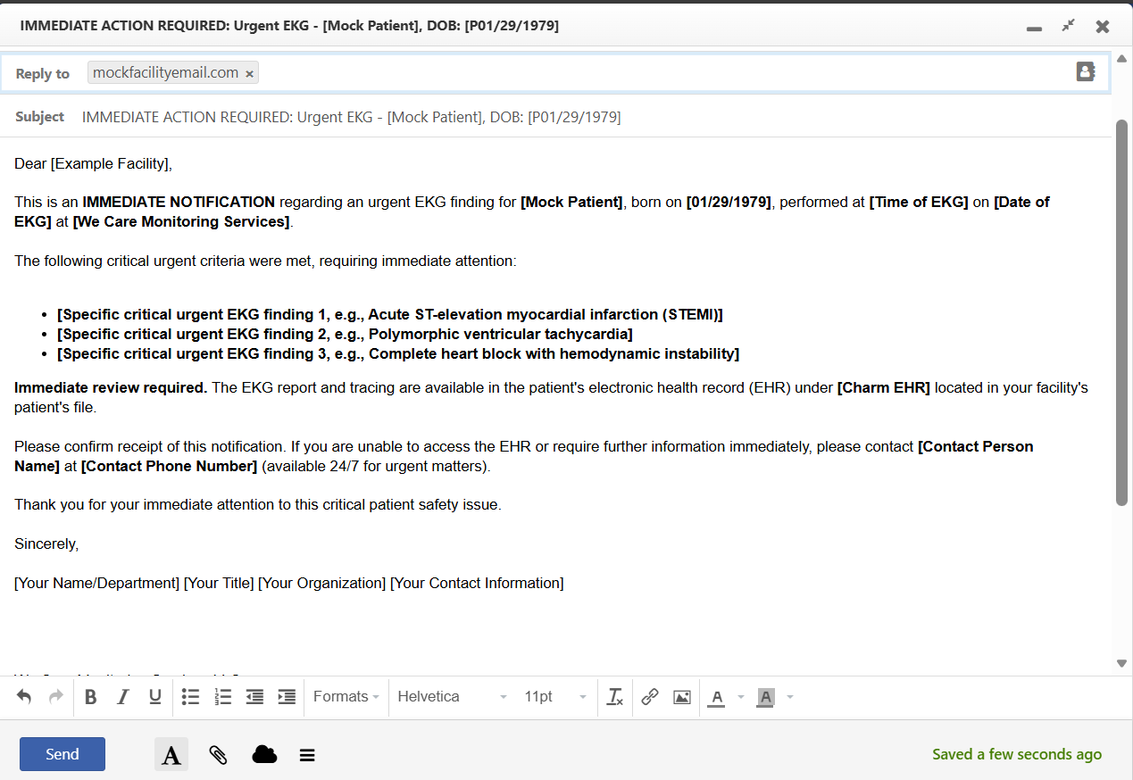The height and width of the screenshot is (780, 1133).
Task: Toggle bold formatting
Action: point(90,697)
